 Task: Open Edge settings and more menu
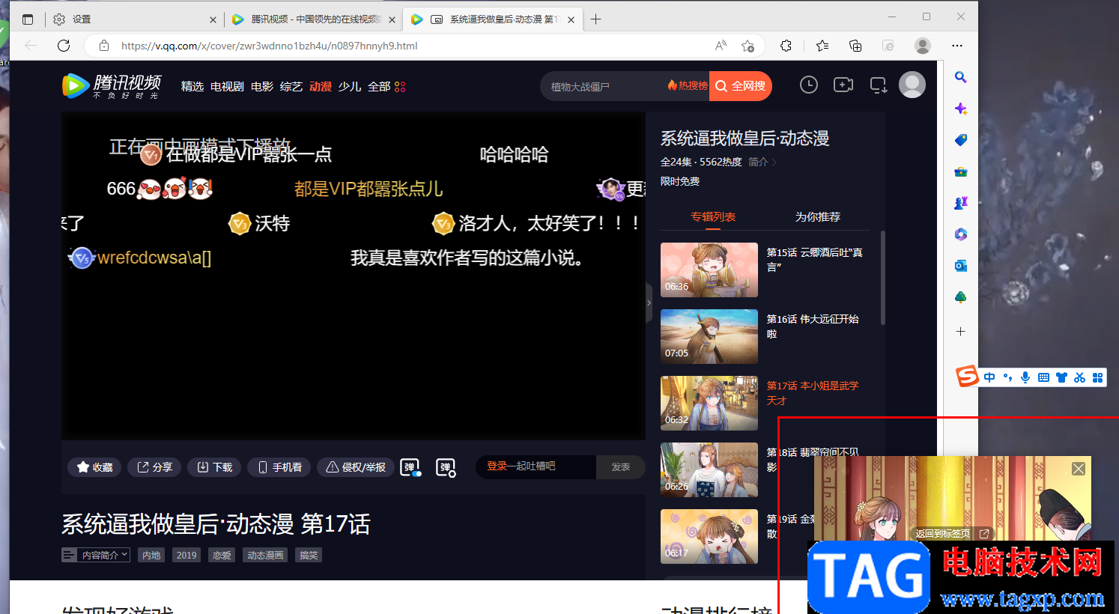pos(957,46)
